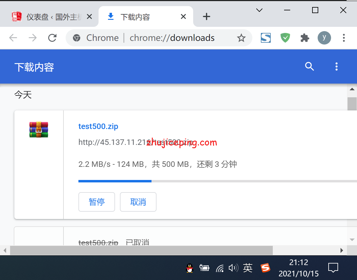Open the QQ penguin tray icon

tap(190, 268)
